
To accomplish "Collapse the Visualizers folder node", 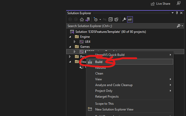I will coord(70,62).
